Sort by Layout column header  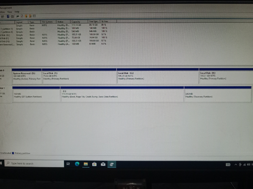pos(21,22)
